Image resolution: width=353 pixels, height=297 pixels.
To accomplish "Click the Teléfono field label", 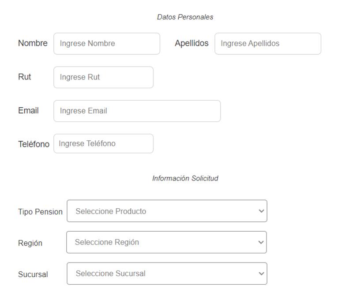I will pyautogui.click(x=34, y=144).
